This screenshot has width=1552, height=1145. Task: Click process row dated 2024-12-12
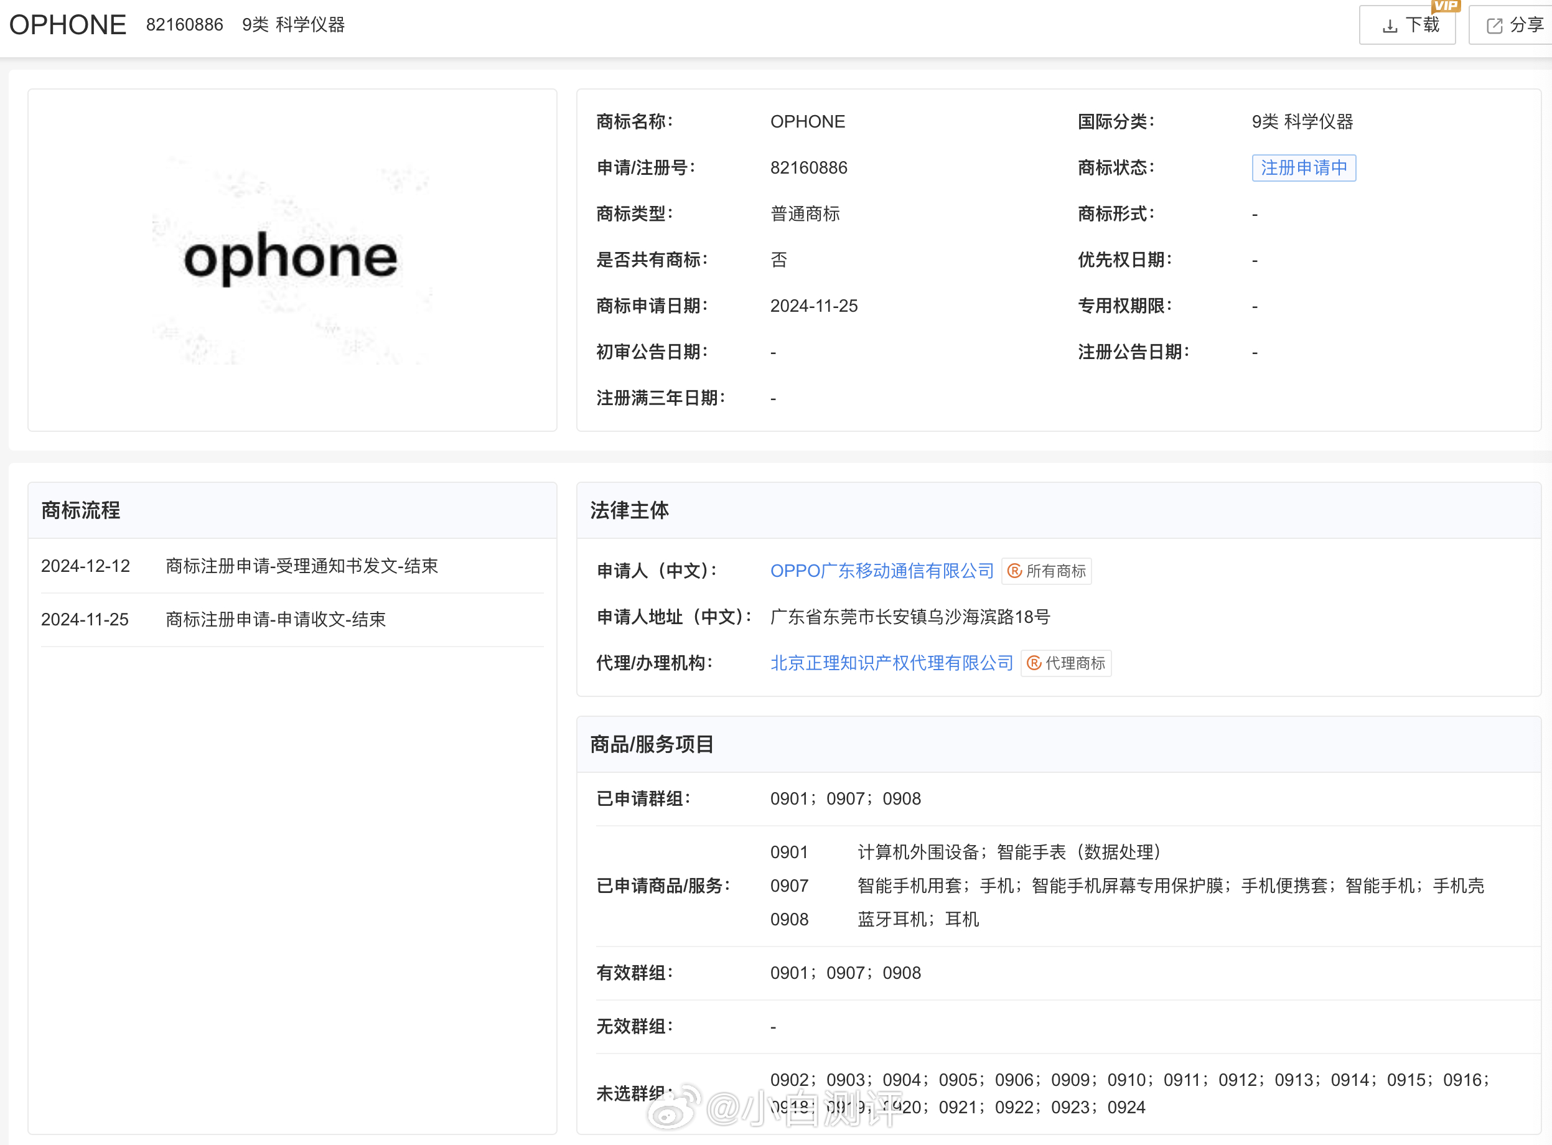(x=292, y=566)
